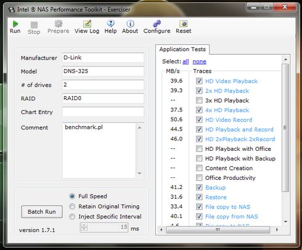Click the Batch Run button
The image size is (302, 250).
[x=42, y=212]
